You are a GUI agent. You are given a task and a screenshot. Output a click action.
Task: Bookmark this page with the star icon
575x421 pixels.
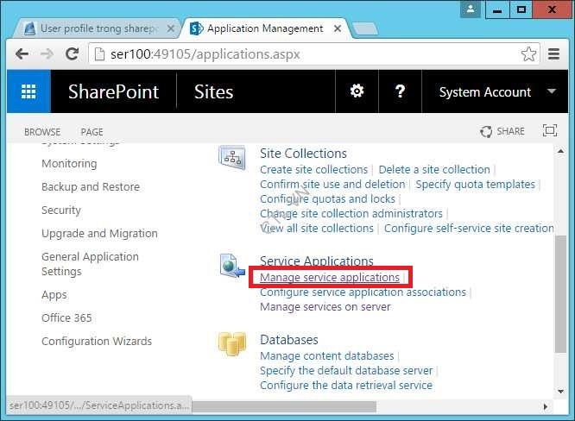(x=528, y=54)
